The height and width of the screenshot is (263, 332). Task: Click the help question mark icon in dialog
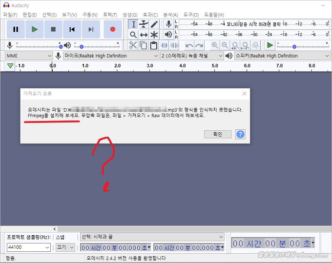pos(240,134)
